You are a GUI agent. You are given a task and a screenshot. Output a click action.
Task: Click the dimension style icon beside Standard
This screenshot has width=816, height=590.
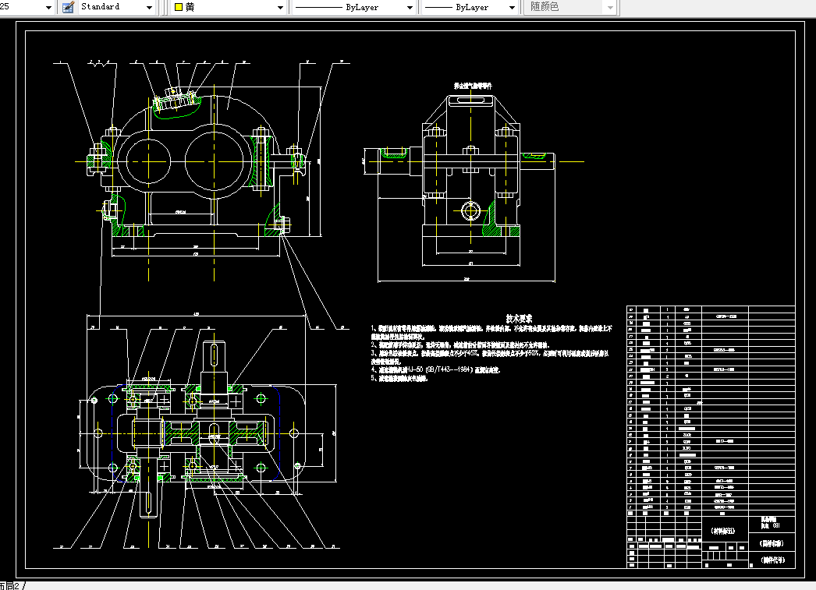click(x=67, y=7)
